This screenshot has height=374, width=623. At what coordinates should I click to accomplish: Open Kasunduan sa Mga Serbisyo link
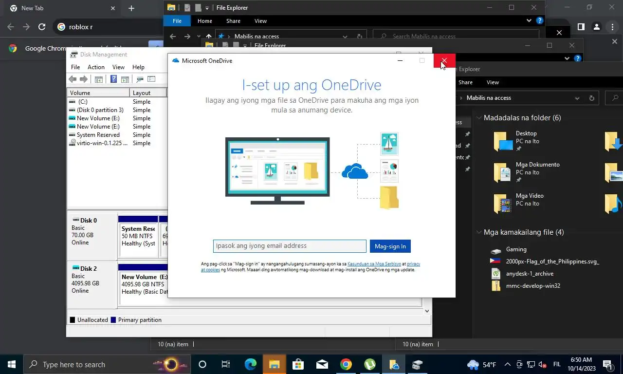coord(374,264)
